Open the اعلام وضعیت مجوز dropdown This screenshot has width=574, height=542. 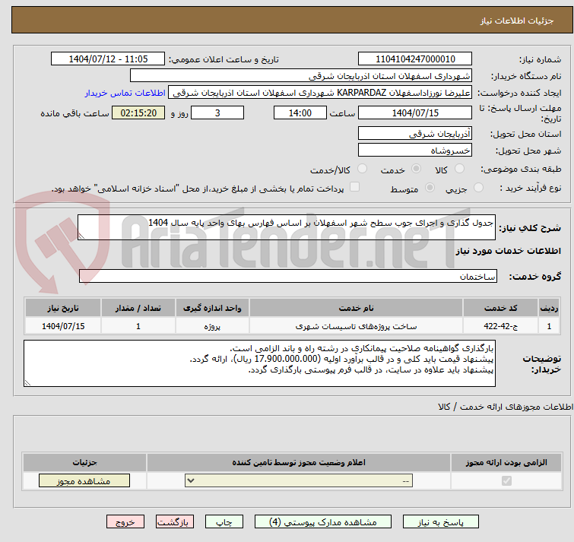[299, 480]
